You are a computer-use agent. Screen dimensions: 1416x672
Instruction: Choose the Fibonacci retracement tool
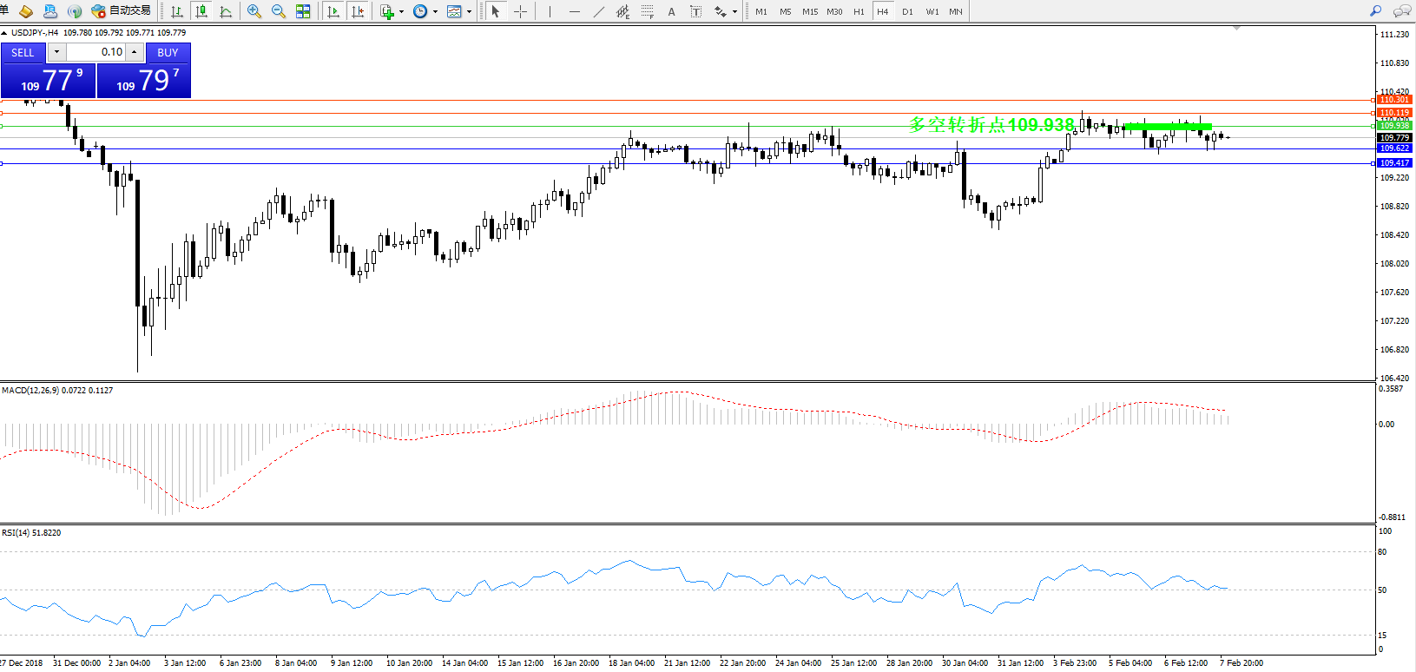pyautogui.click(x=647, y=11)
